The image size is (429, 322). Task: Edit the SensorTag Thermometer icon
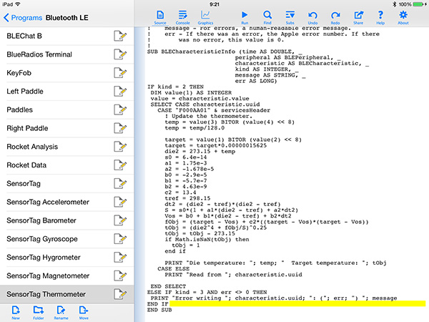(x=120, y=294)
